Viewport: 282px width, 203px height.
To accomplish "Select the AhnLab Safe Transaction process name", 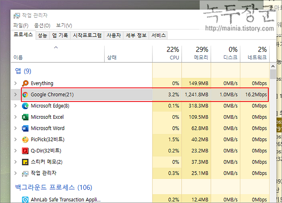I will click(65, 199).
